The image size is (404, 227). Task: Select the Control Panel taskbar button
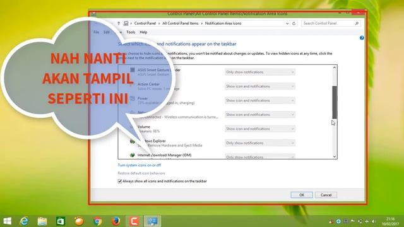(152, 221)
